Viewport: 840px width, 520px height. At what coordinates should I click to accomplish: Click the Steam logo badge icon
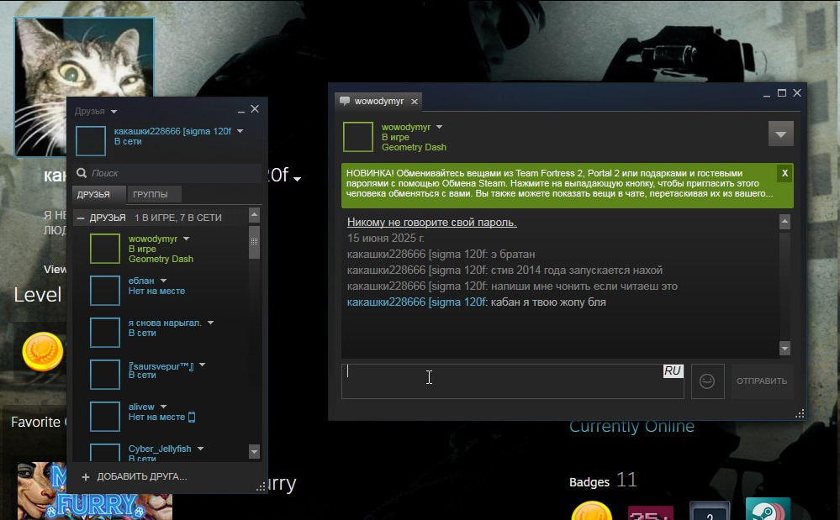[x=767, y=511]
